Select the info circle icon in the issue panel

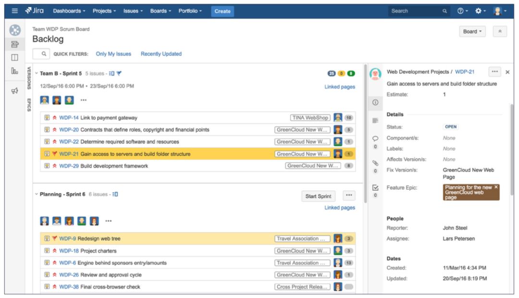tap(375, 101)
